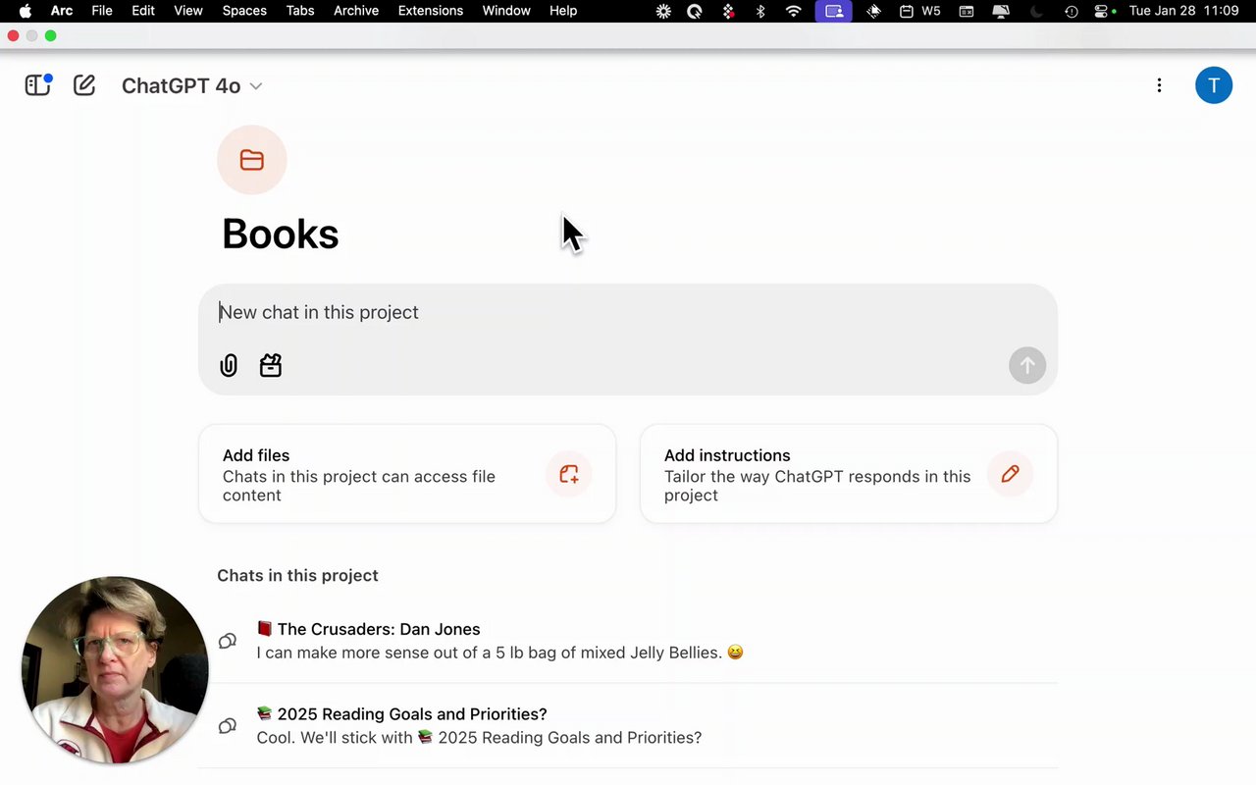This screenshot has height=785, width=1256.
Task: Open the Arc application menu
Action: click(62, 11)
